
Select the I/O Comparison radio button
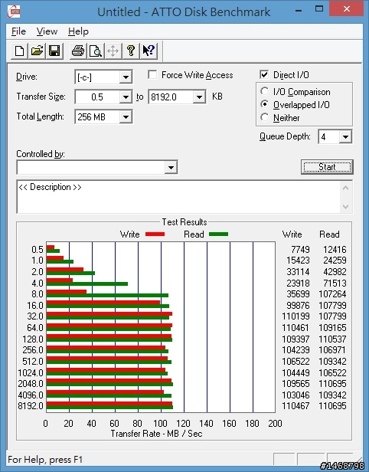pyautogui.click(x=264, y=91)
